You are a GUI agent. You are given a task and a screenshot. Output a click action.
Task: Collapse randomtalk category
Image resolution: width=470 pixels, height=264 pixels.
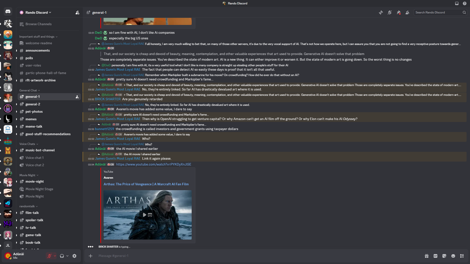pos(28,206)
